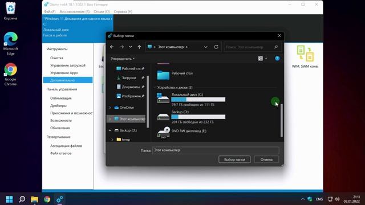Close the Выбор папки dialog
Image resolution: width=365 pixels, height=205 pixels.
tap(279, 35)
